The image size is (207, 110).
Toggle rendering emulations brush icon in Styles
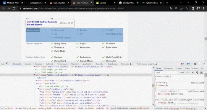click(197, 73)
